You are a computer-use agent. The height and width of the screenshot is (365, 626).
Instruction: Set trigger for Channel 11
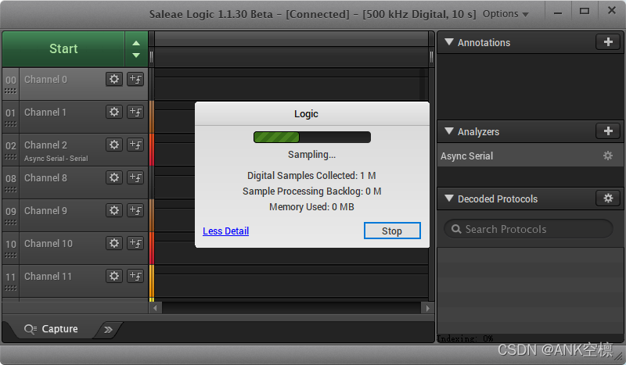point(135,276)
